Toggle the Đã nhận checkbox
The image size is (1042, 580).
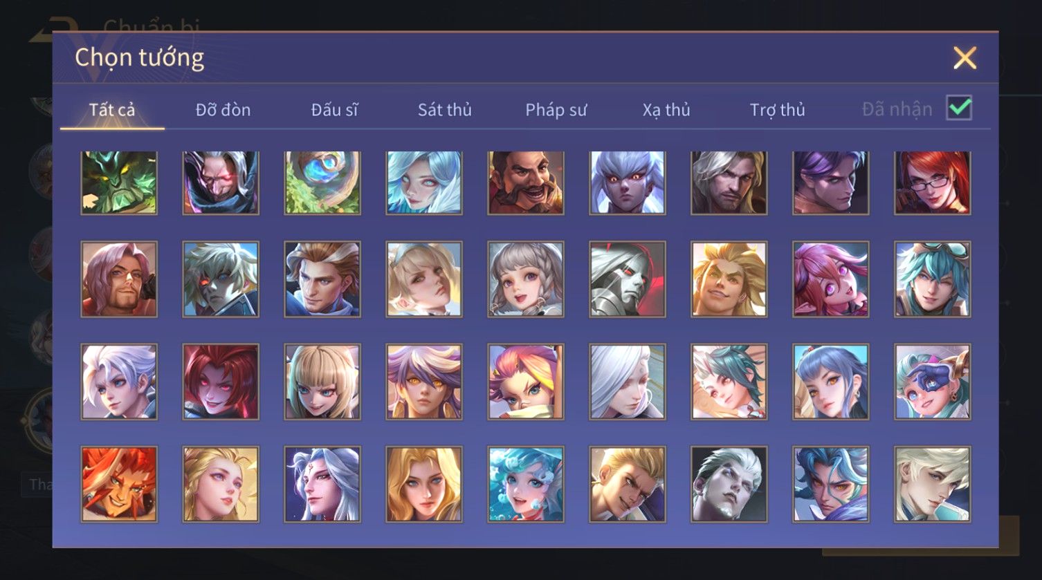pos(959,108)
